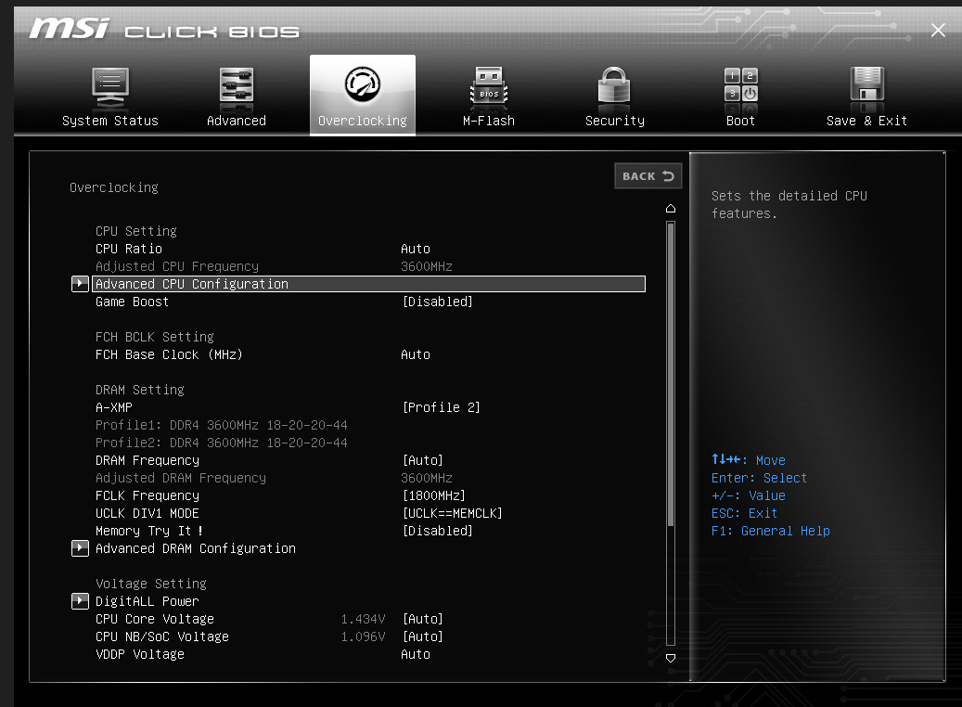Click the ESC: Exit hint

pyautogui.click(x=744, y=513)
